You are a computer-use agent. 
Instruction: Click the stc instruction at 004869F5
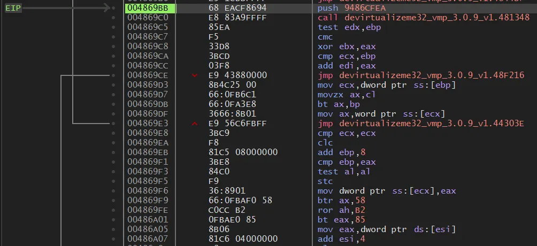point(325,181)
